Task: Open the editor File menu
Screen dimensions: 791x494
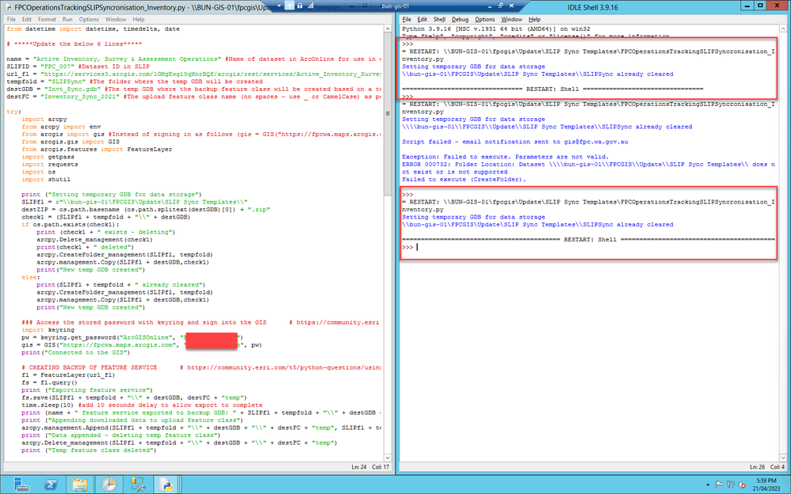Action: click(x=11, y=19)
